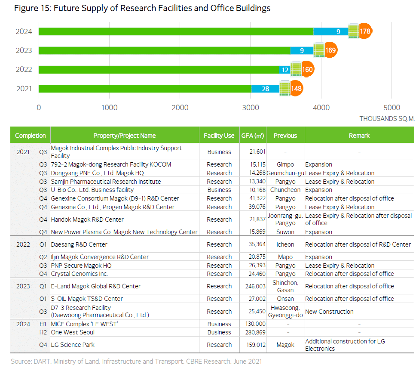Select 'New Power Plasma Co. Magok New Technology Center'
Screen dimensions: 416x368
pyautogui.click(x=124, y=232)
